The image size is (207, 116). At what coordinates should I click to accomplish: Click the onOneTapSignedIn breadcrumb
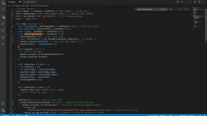[41, 6]
